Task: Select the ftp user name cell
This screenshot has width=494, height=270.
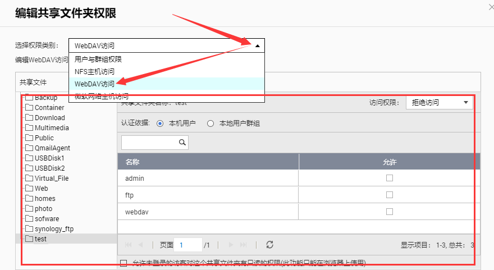Action: 129,195
